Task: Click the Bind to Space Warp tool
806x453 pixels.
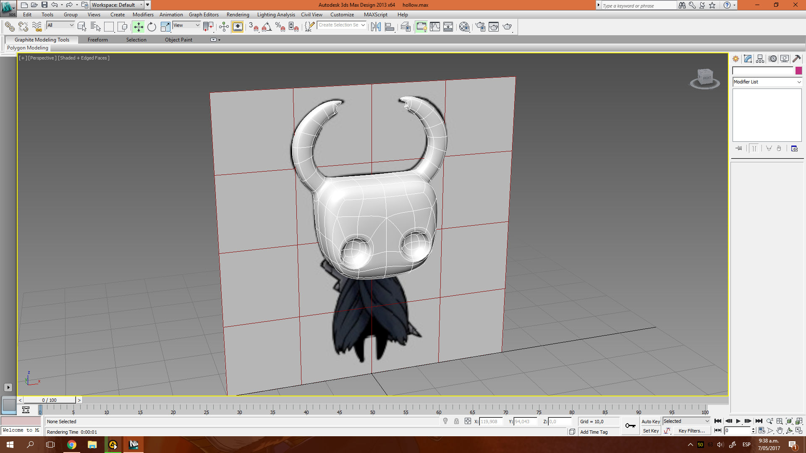Action: (37, 27)
